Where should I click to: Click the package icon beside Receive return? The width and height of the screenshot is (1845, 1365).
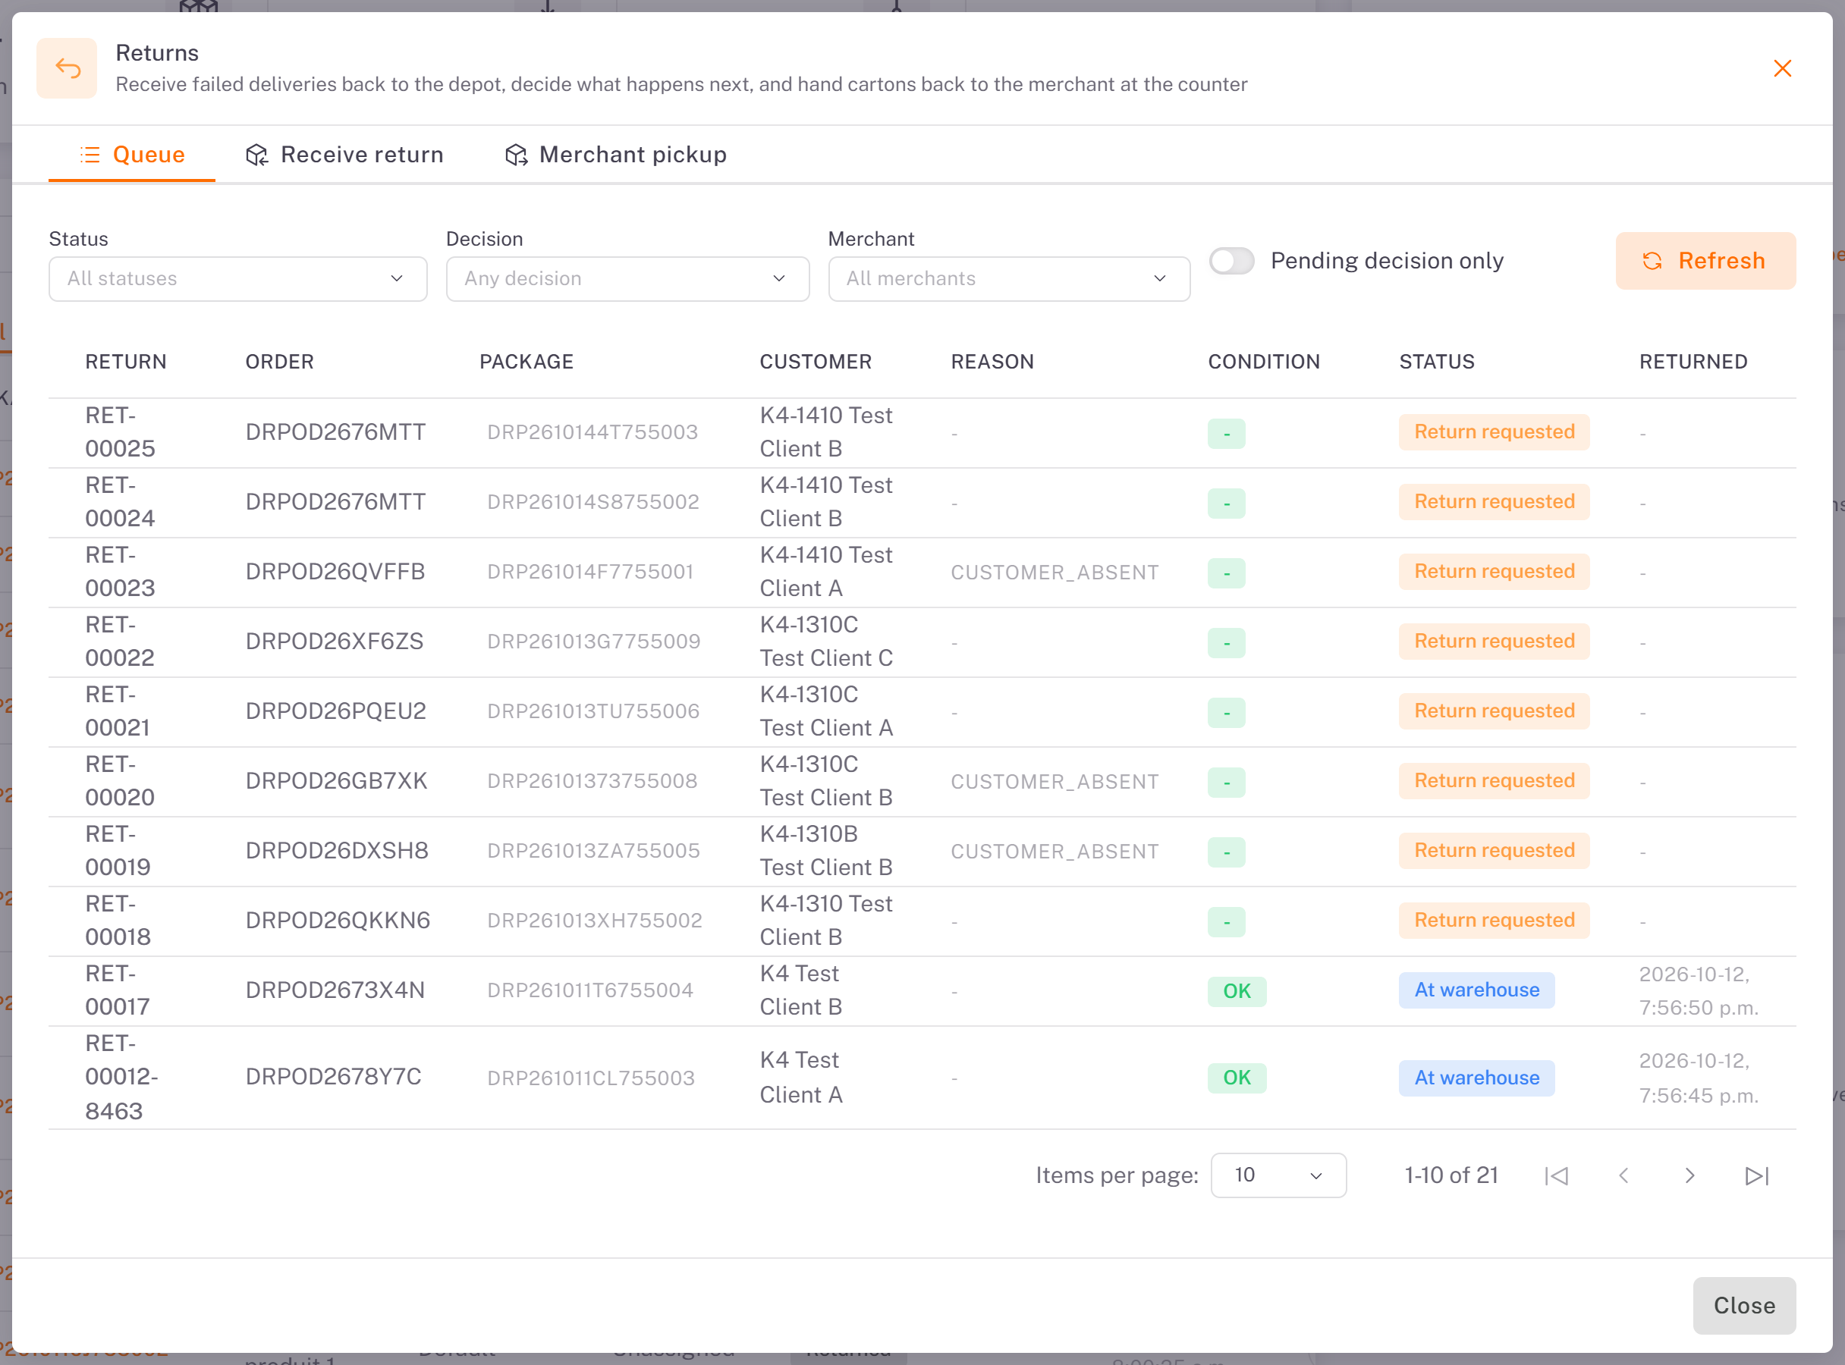257,155
